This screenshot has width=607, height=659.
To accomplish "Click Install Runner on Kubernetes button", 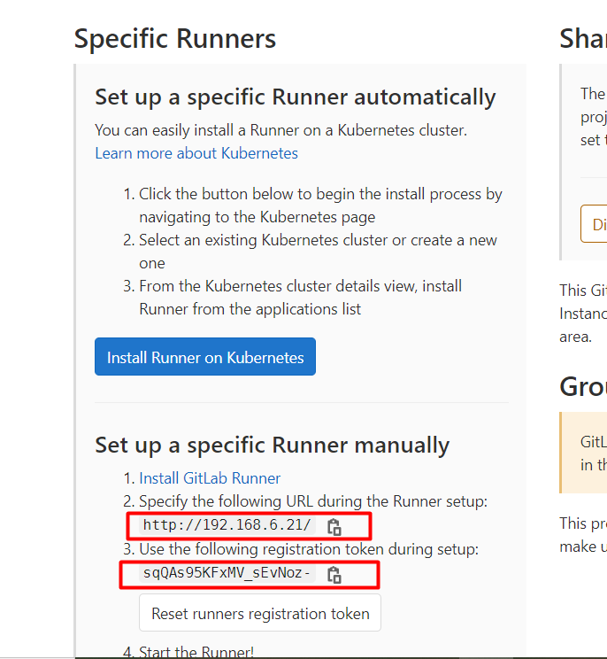I will coord(205,356).
